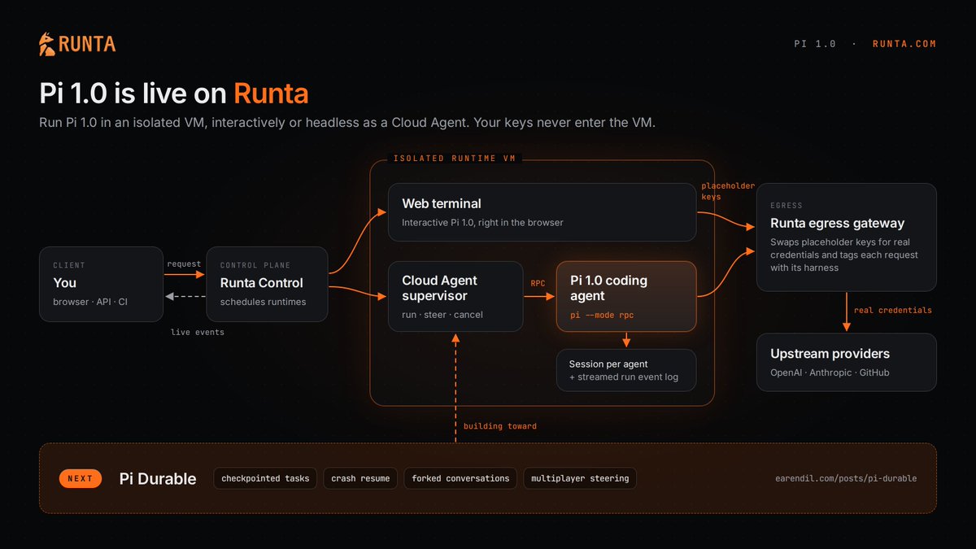Click the 'Pi 1.0 is live on Runta' headline
This screenshot has width=976, height=549.
(x=174, y=93)
